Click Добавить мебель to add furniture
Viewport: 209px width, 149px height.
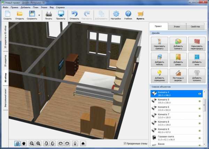(160, 59)
